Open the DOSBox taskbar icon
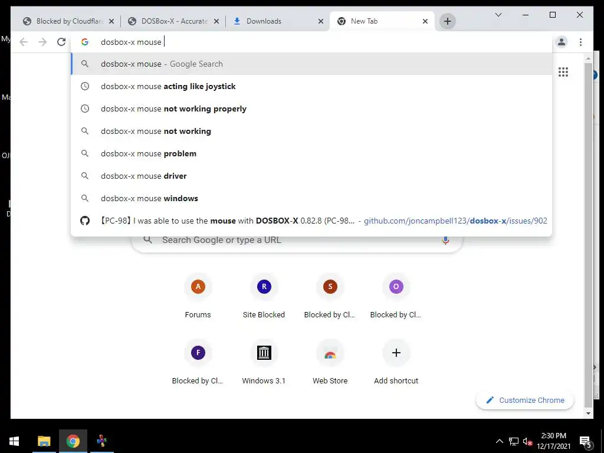This screenshot has width=604, height=453. tap(101, 441)
